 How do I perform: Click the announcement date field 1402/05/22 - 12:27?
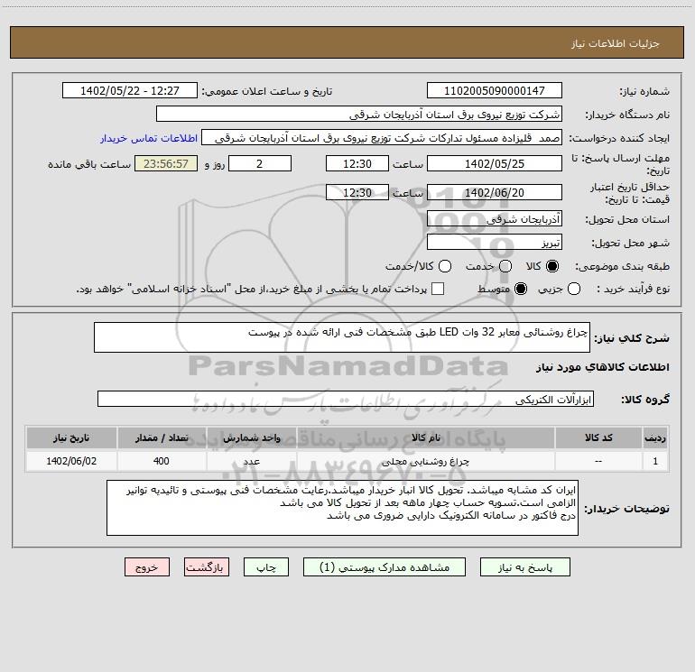point(129,90)
